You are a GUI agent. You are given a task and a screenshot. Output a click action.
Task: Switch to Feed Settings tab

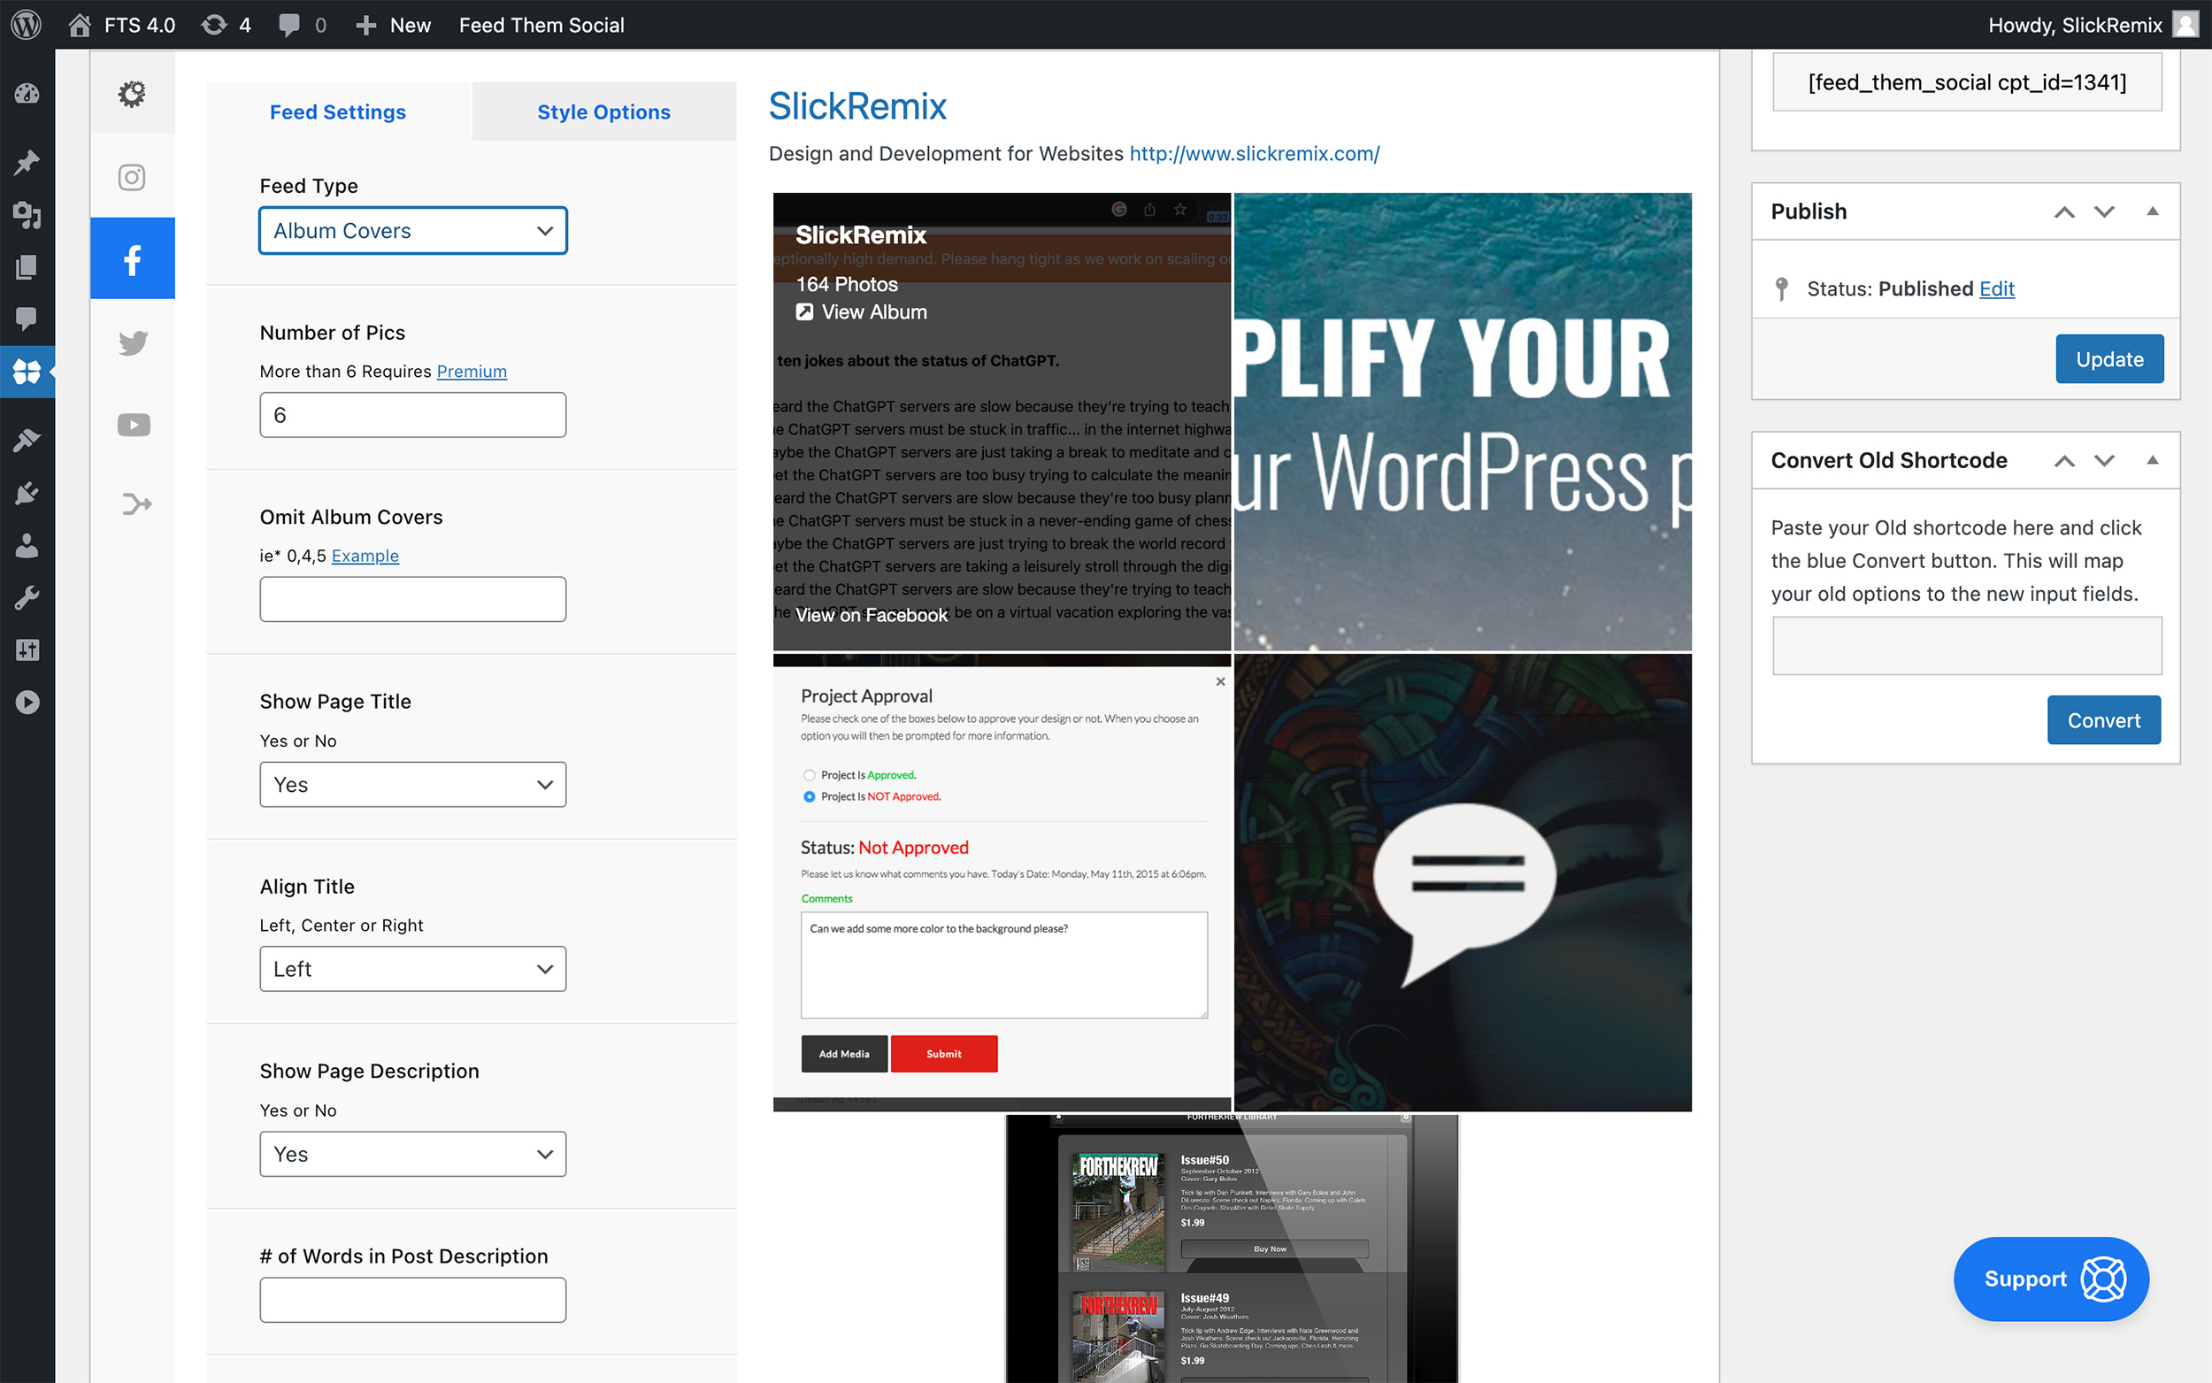coord(337,111)
